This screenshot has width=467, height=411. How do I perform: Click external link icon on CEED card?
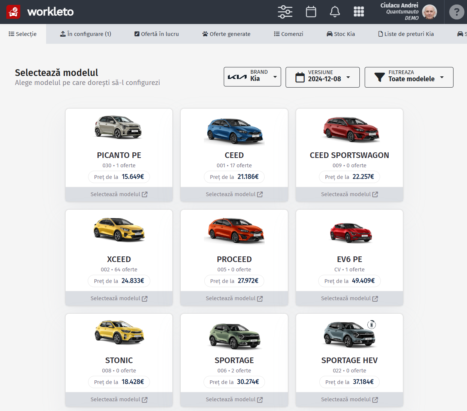260,195
